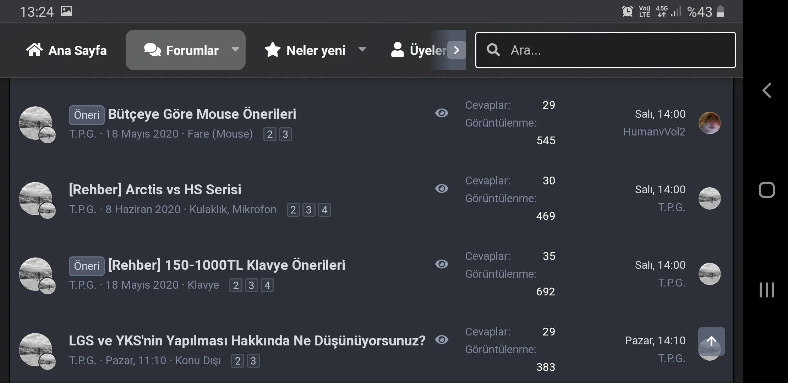Tap the Android home button icon
The height and width of the screenshot is (383, 788).
(767, 190)
